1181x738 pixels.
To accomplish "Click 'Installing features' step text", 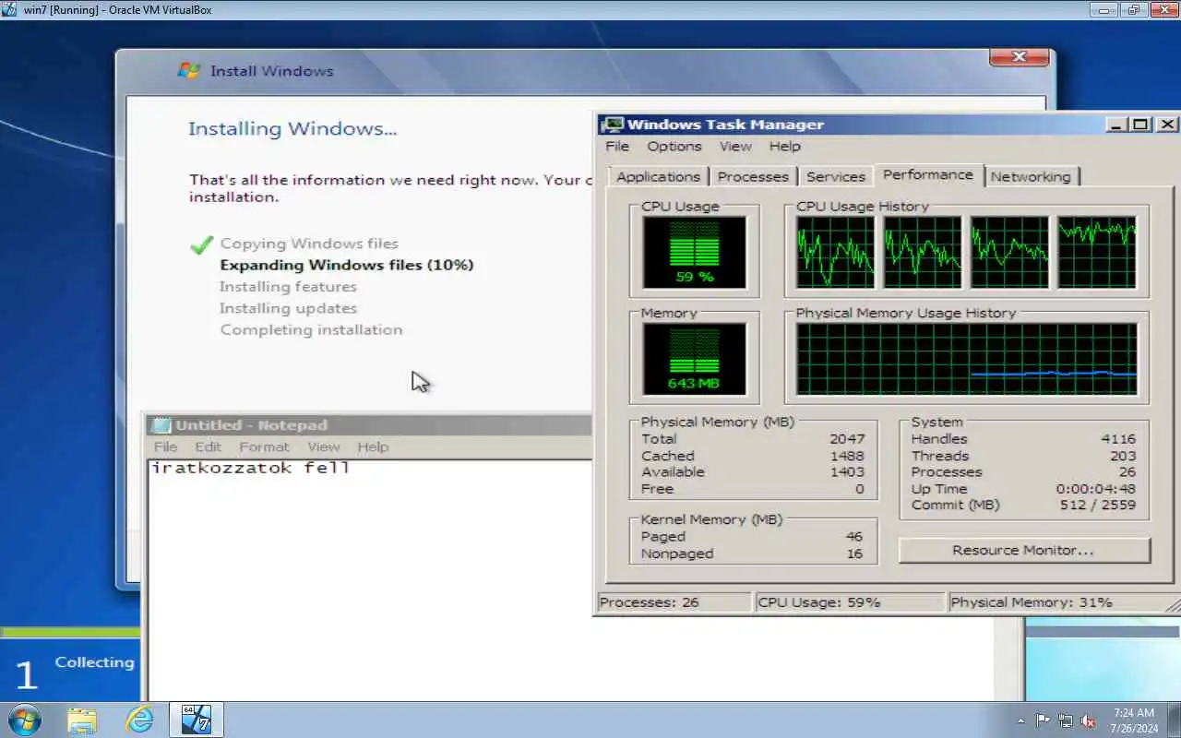I will [288, 287].
